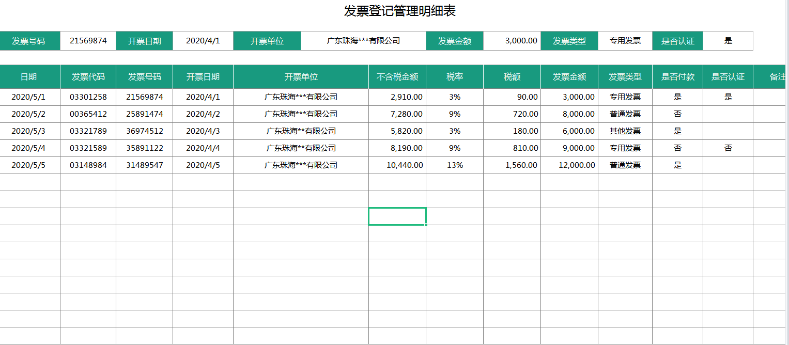Select the 发票类型 value cell 专用发票
The width and height of the screenshot is (789, 345).
(624, 40)
